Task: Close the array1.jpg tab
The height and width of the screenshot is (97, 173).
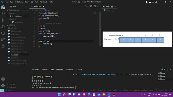Action: (115, 6)
